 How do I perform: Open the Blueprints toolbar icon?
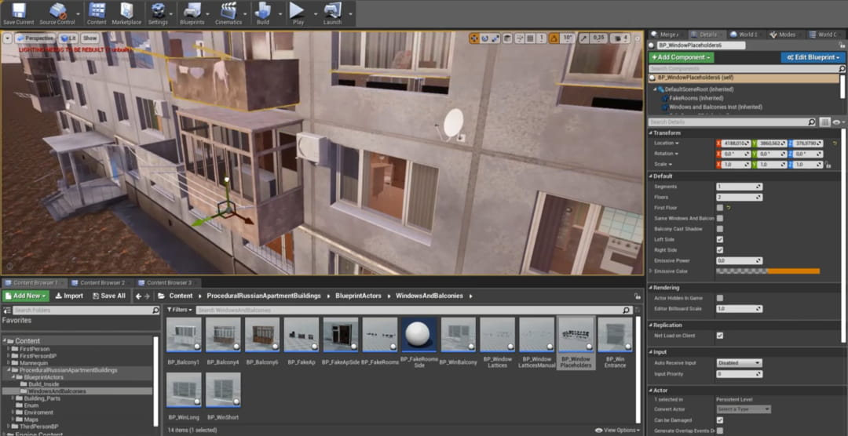pos(192,12)
